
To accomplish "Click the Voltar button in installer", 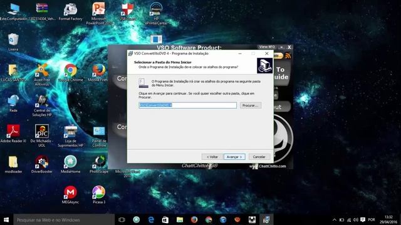I will coord(212,157).
